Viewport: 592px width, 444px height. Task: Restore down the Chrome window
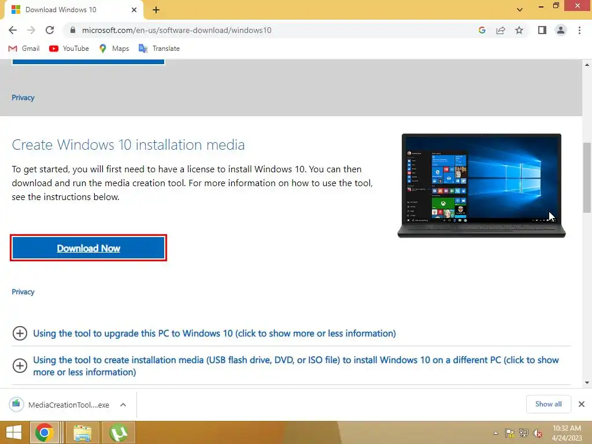[556, 6]
